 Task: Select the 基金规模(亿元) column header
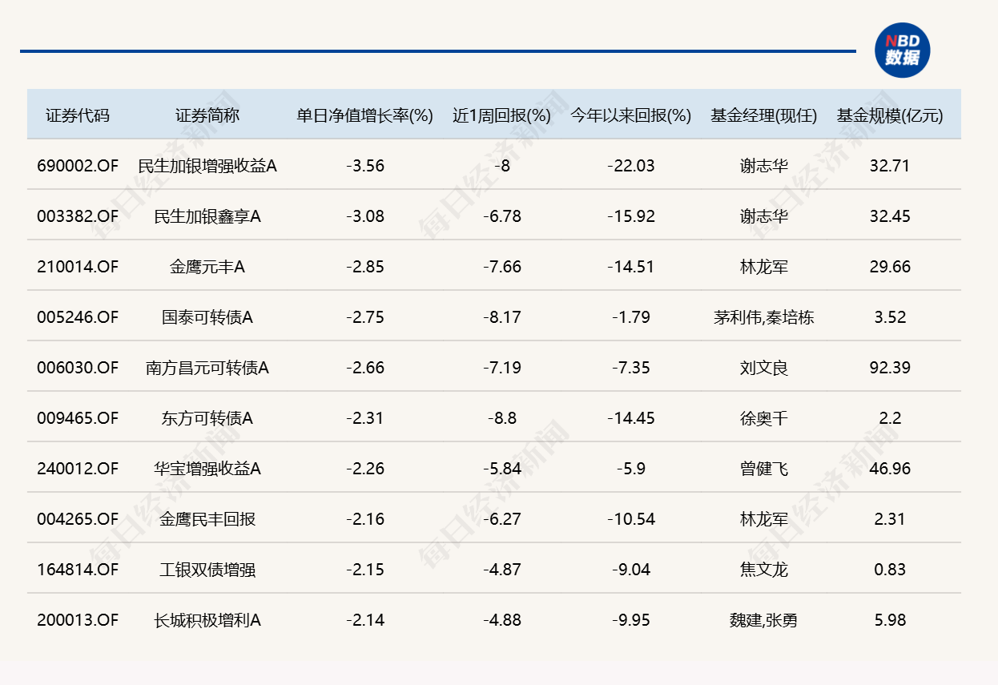[x=890, y=115]
